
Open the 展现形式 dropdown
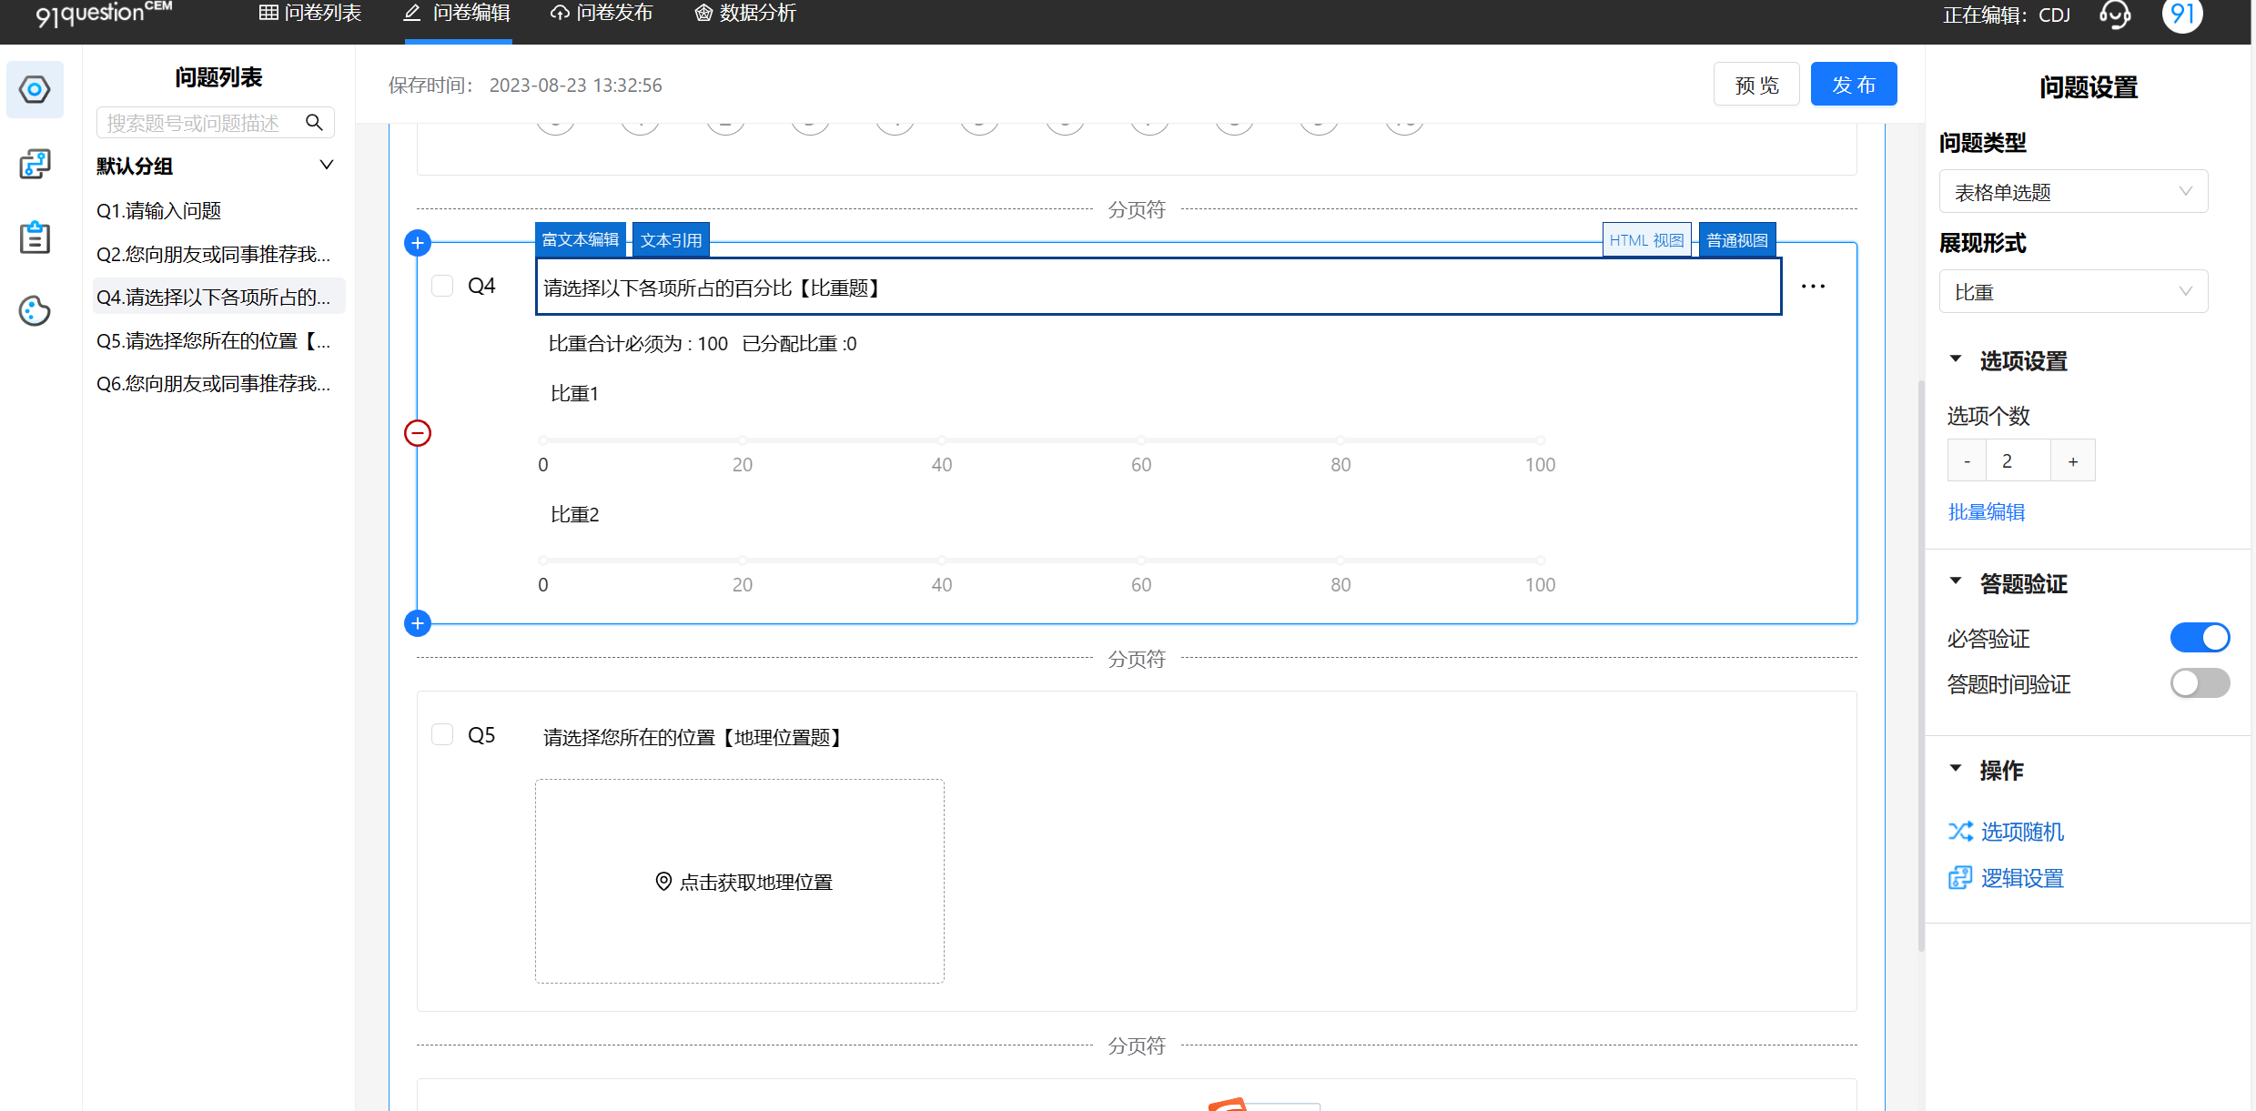coord(2073,292)
